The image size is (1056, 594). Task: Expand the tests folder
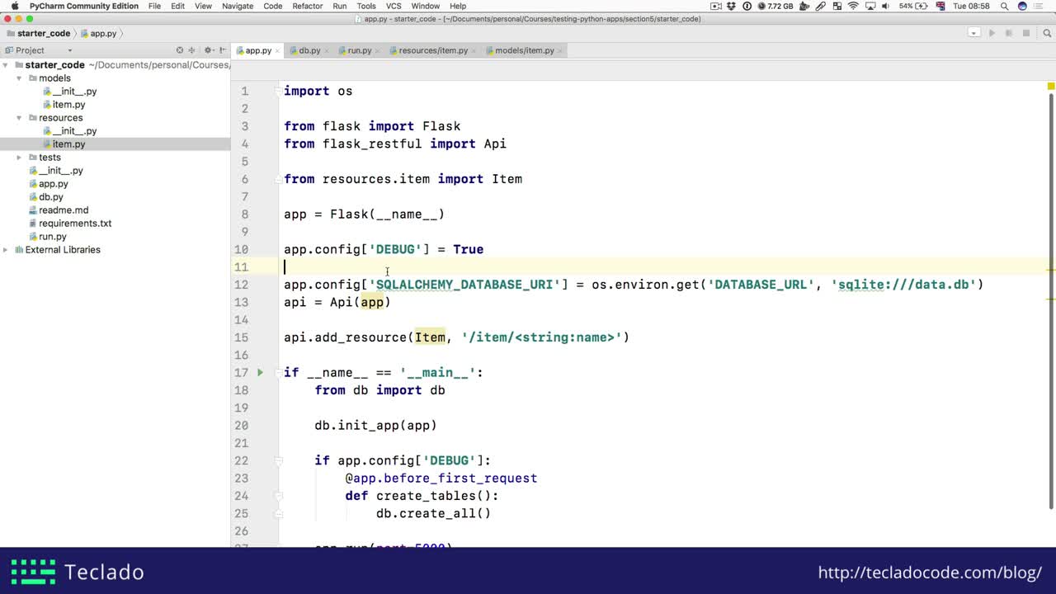click(x=19, y=157)
